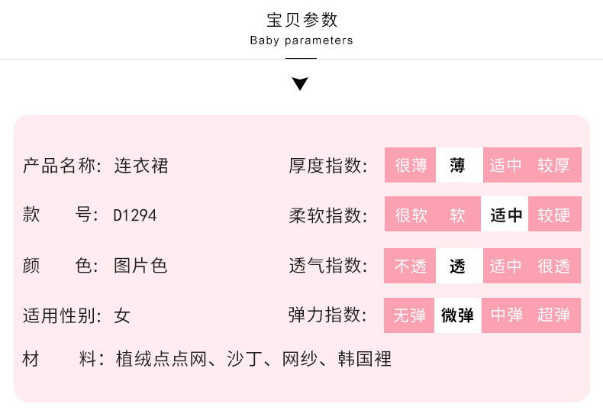
Task: Pick the highlighted 透 breathability option
Action: point(458,266)
